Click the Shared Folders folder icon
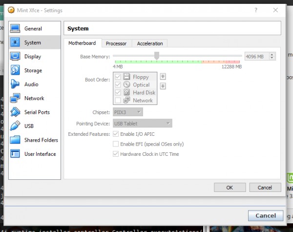Viewport: 293px width, 232px height. (x=15, y=140)
